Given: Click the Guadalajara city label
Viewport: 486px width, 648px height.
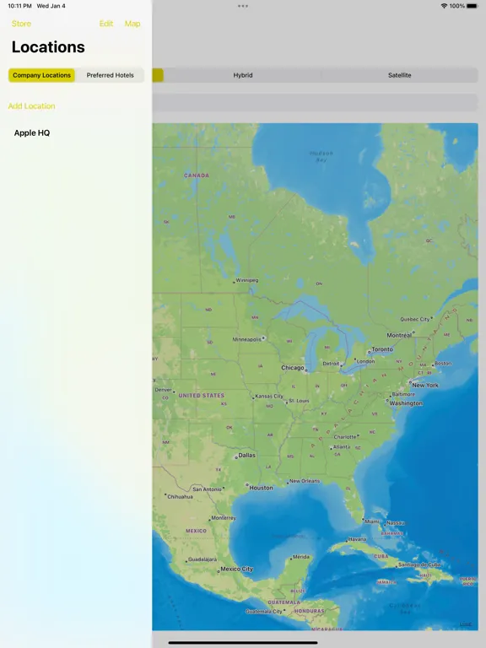Looking at the screenshot, I should coord(202,559).
